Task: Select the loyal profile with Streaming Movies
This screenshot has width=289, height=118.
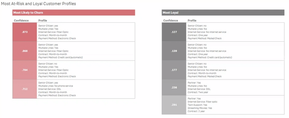Action: tap(235, 105)
